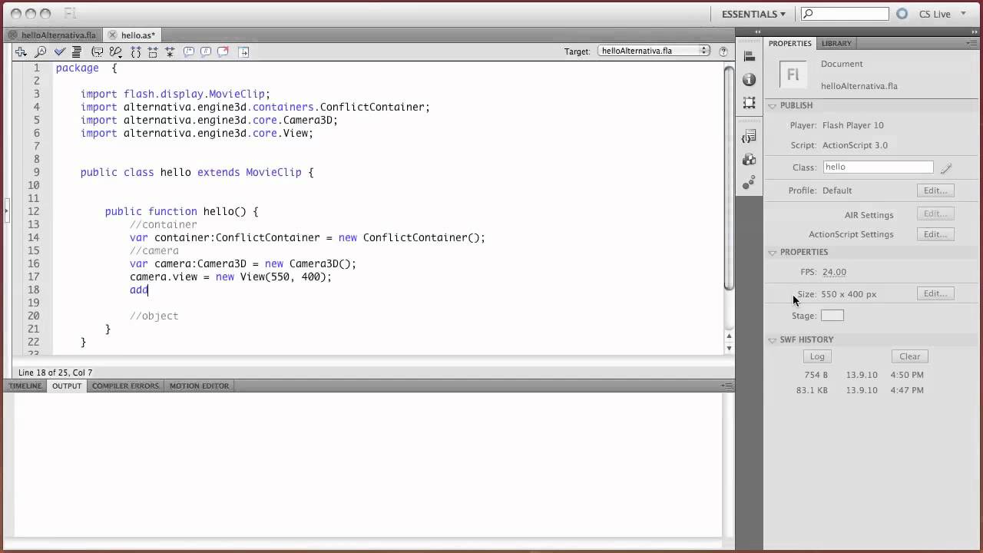Viewport: 983px width, 553px height.
Task: Switch to the LIBRARY tab
Action: coord(836,44)
